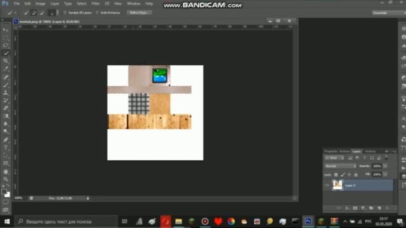Select the Brush tool
This screenshot has width=406, height=228.
point(6,85)
